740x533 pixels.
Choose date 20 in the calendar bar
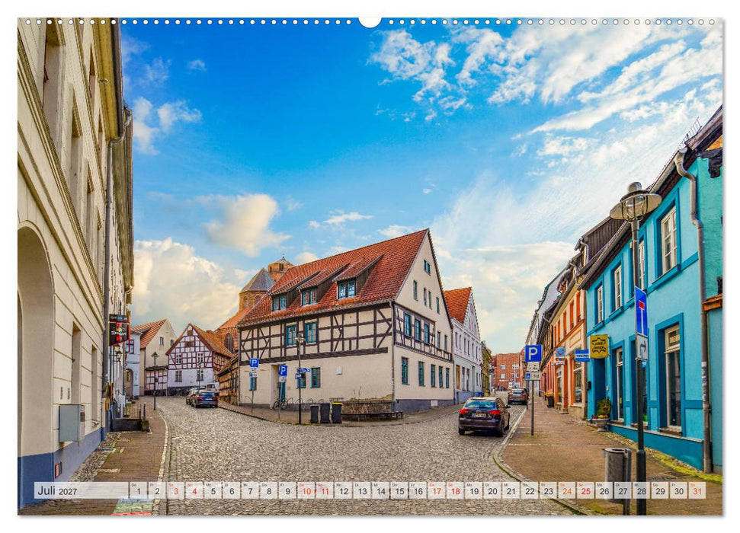(x=493, y=490)
